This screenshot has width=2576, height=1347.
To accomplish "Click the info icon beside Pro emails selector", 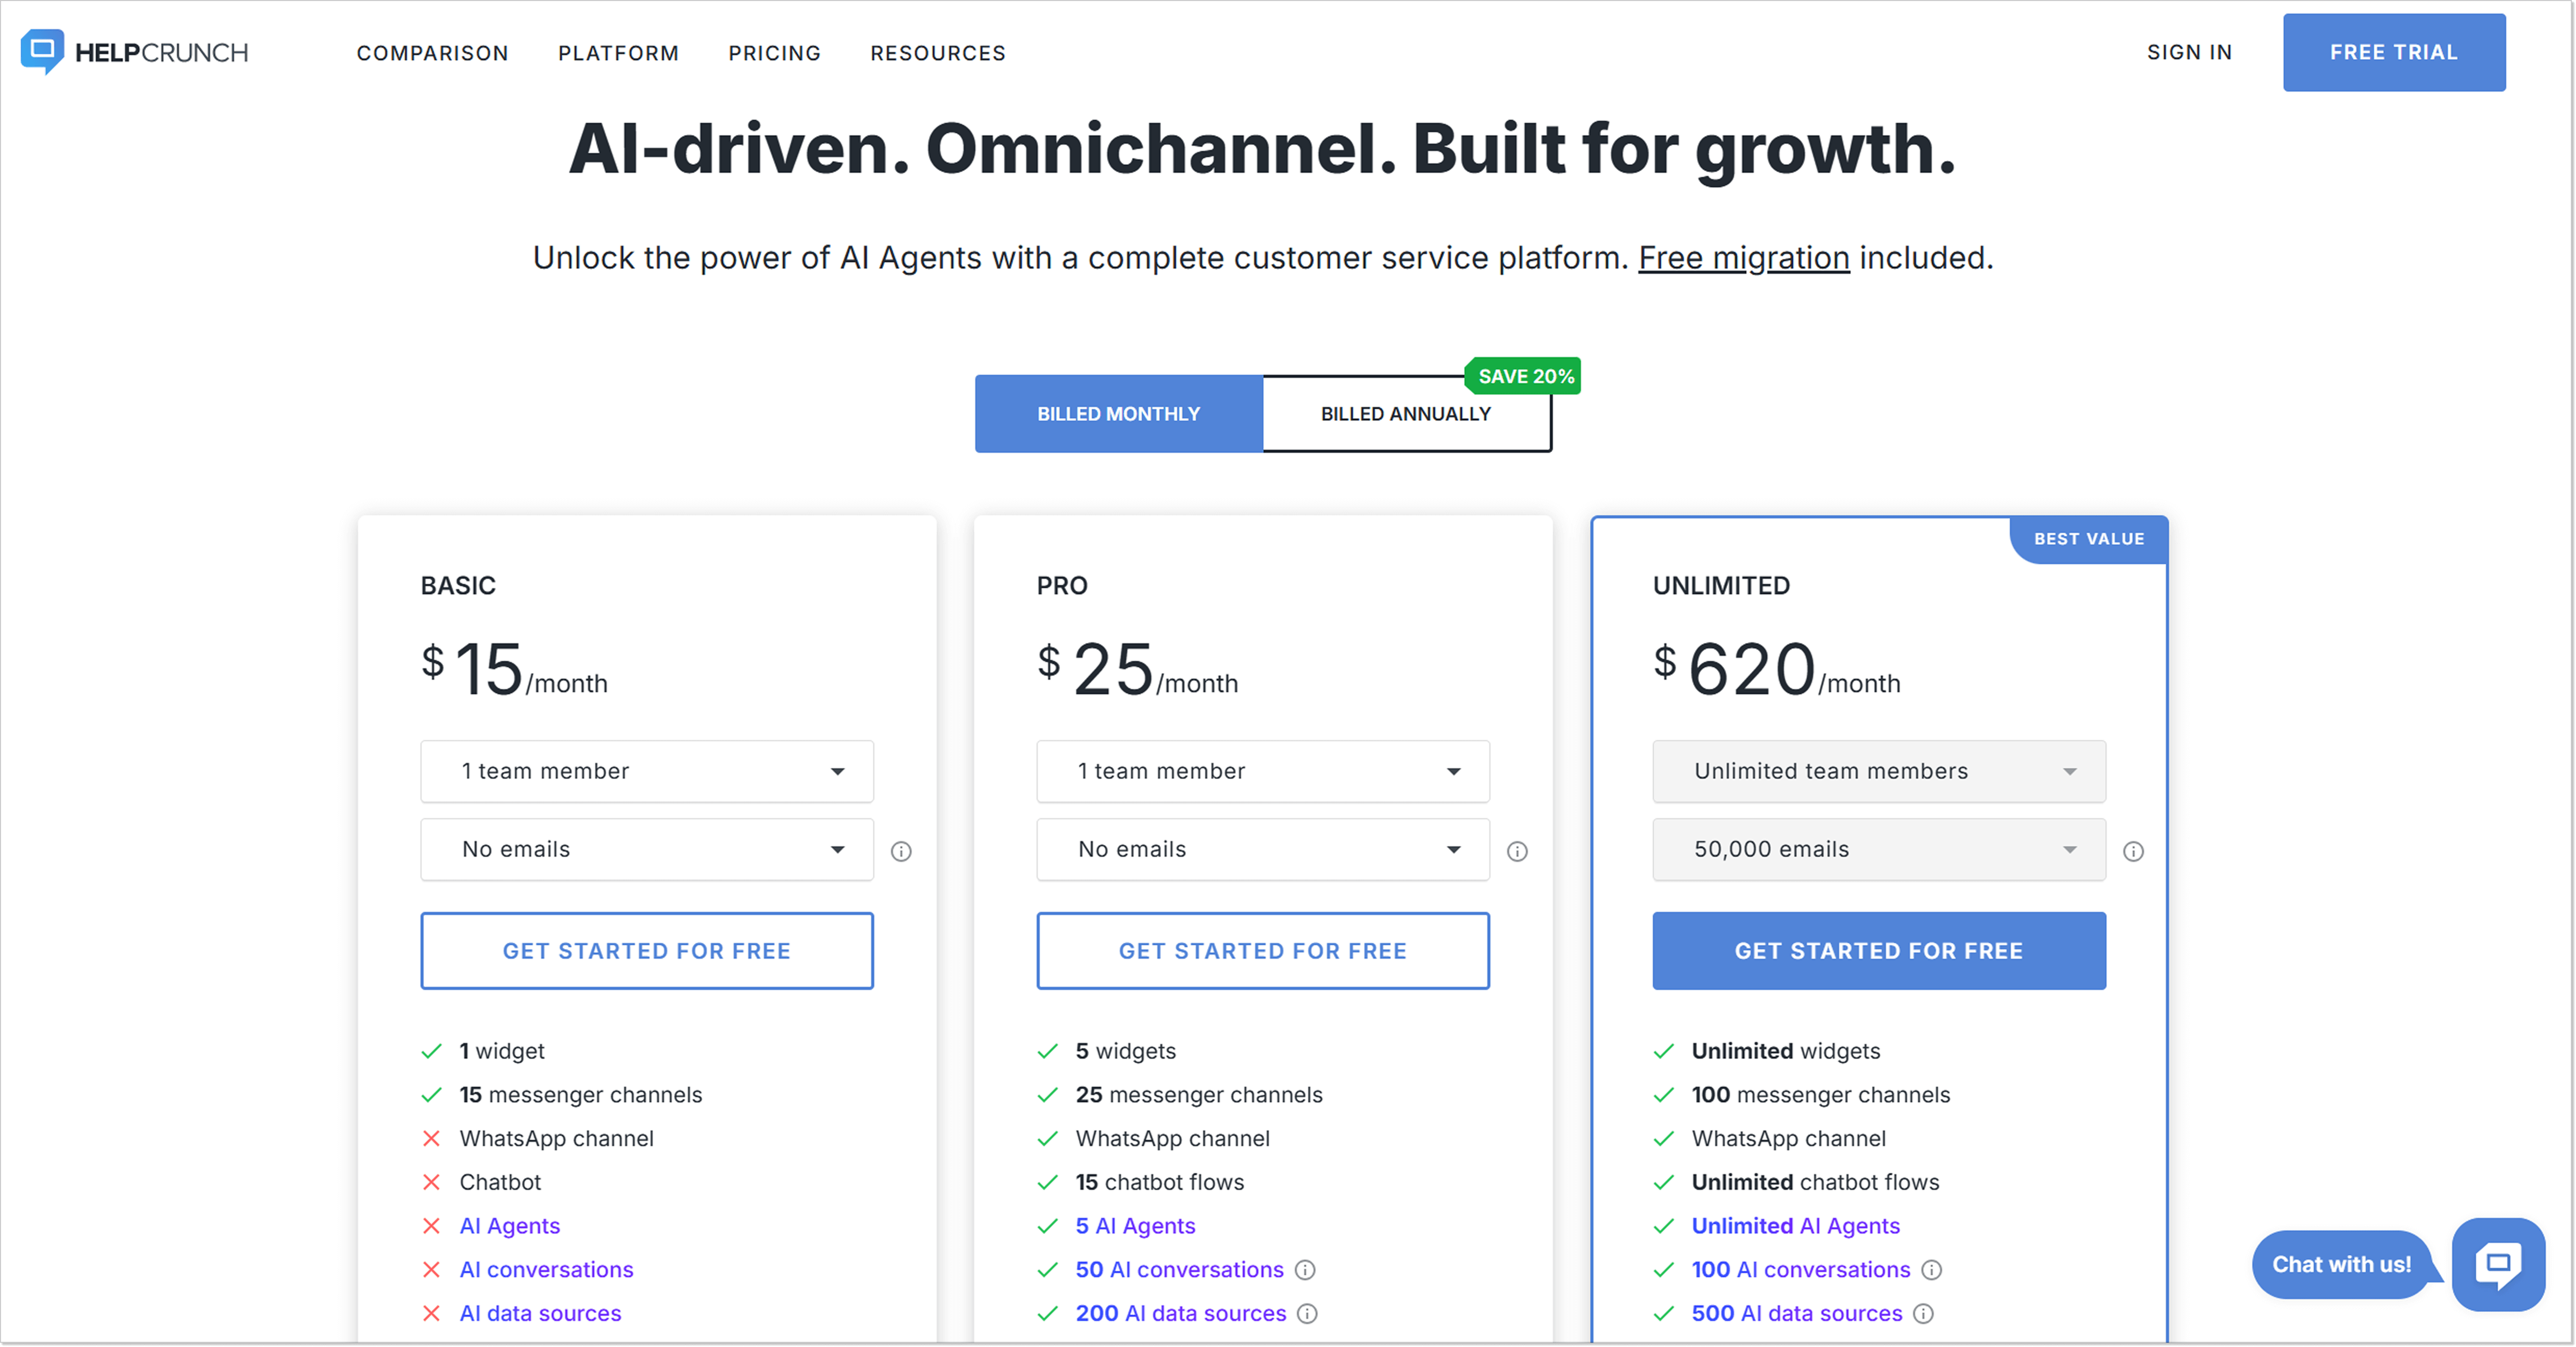I will pyautogui.click(x=1517, y=851).
